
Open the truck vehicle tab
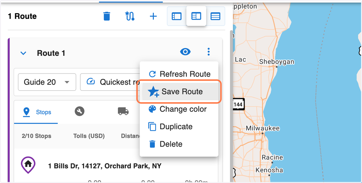(123, 111)
